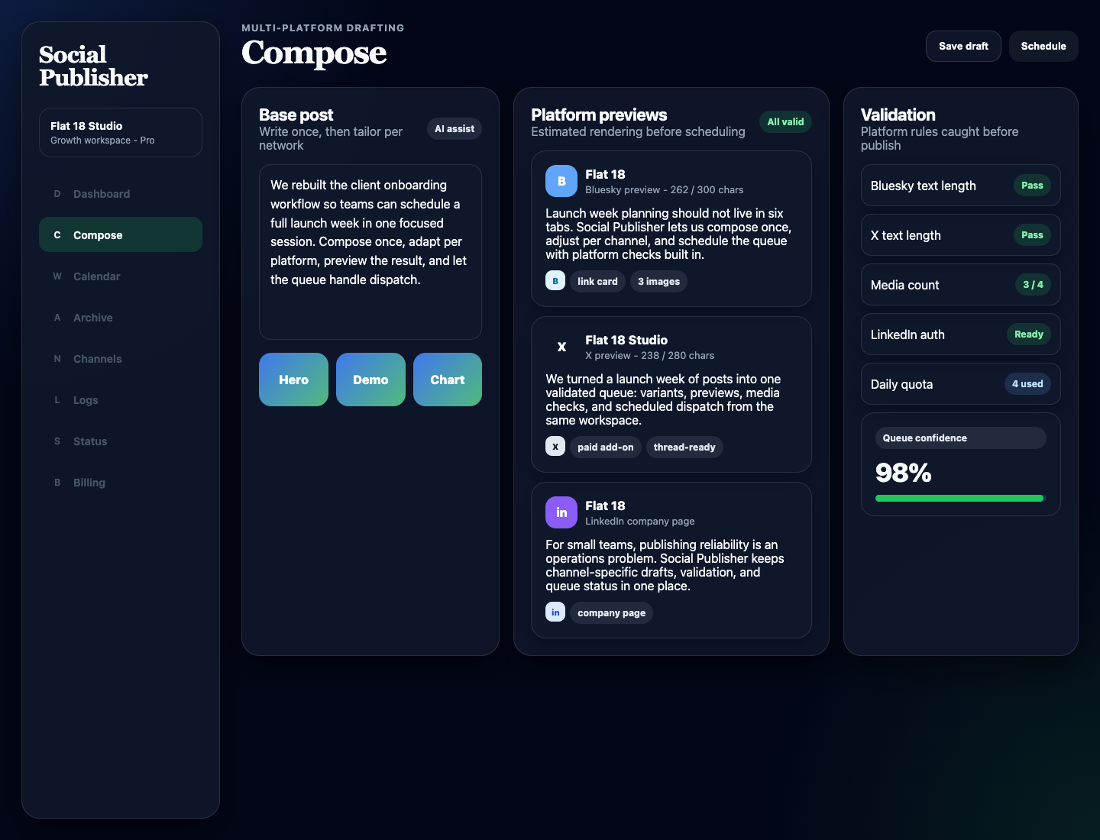Click the small LinkedIn chip beside company page
Viewport: 1100px width, 840px height.
(555, 612)
